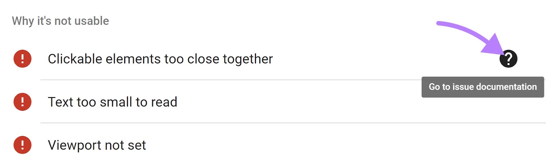
Task: Expand the Viewport not set issue row
Action: click(x=273, y=145)
